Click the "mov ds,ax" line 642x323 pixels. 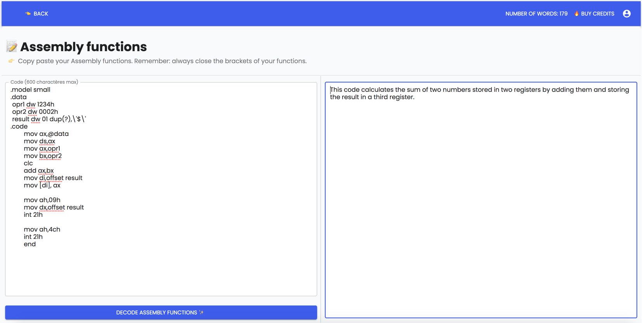(39, 141)
